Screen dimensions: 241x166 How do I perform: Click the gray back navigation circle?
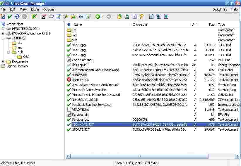[109, 16]
